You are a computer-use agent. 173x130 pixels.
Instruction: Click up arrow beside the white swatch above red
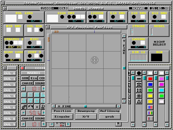point(156,73)
